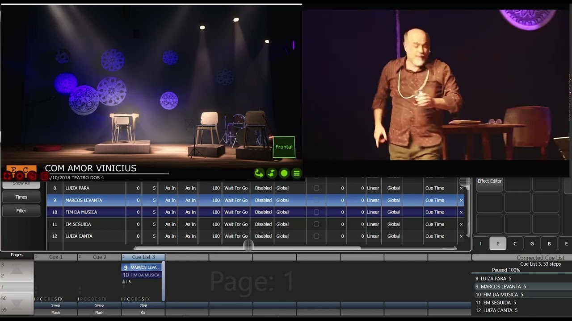Click the red copy-windows icon
Screen dimensions: 572x321
point(32,176)
